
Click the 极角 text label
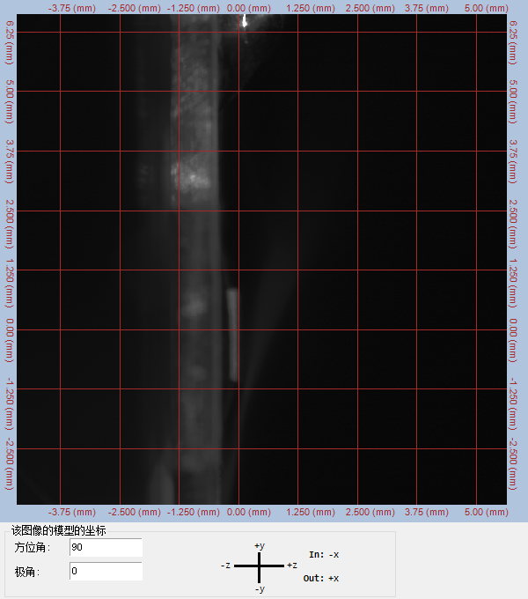[x=27, y=571]
